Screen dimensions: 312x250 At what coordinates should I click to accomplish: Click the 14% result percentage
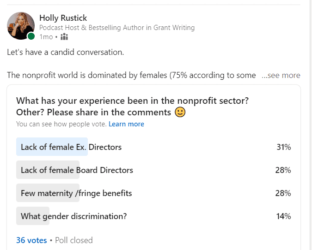click(x=284, y=216)
